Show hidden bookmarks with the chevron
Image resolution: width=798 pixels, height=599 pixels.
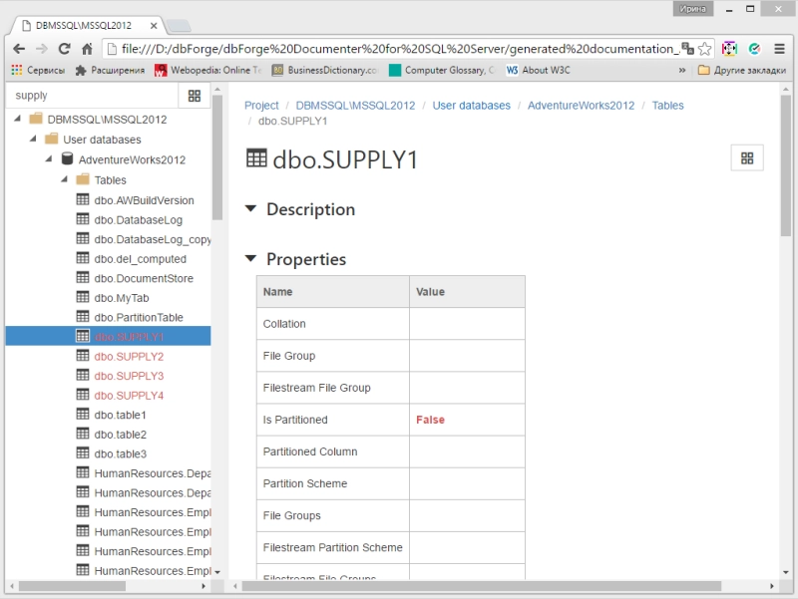point(682,70)
